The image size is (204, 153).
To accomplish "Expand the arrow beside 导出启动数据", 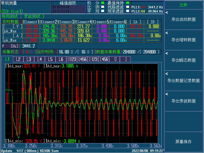I will (167, 12).
